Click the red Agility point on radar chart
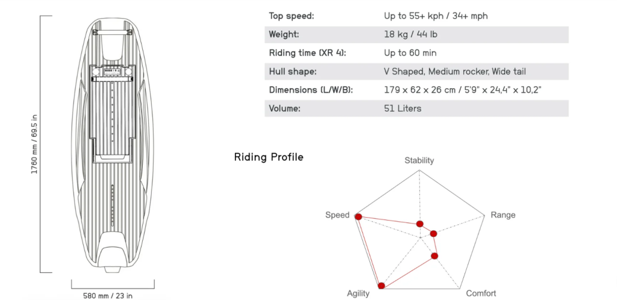This screenshot has width=617, height=300. click(x=381, y=286)
